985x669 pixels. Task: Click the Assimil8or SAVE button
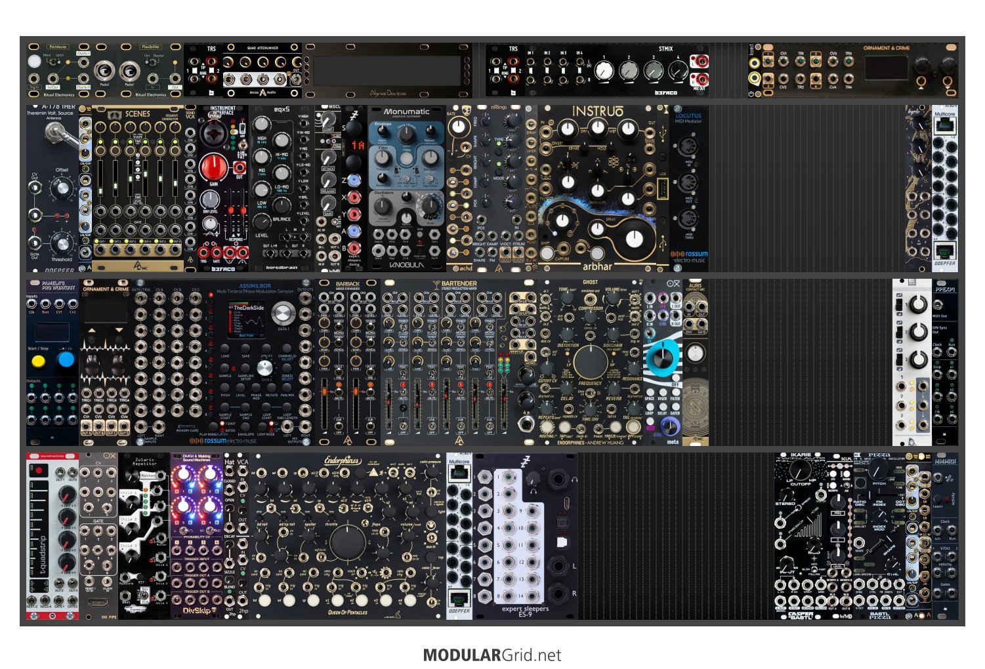point(245,348)
